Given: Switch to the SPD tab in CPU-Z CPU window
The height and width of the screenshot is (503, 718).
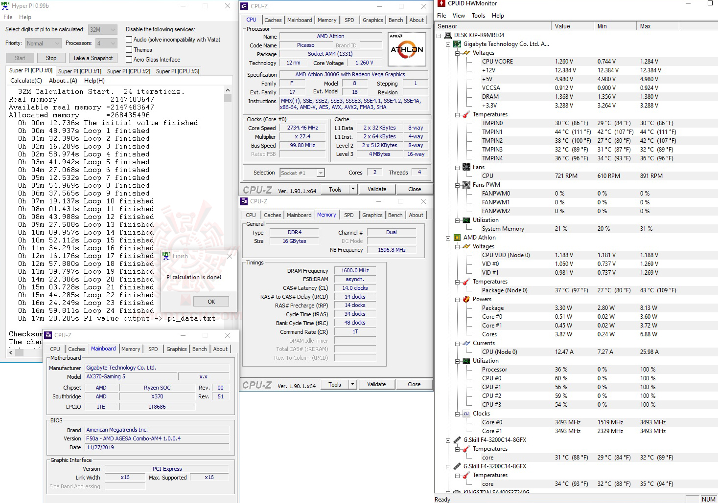Looking at the screenshot, I should 349,20.
